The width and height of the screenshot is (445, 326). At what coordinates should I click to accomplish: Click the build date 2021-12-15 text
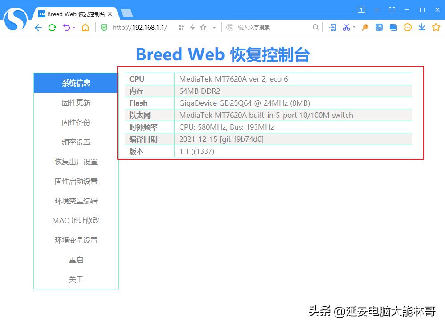point(221,139)
